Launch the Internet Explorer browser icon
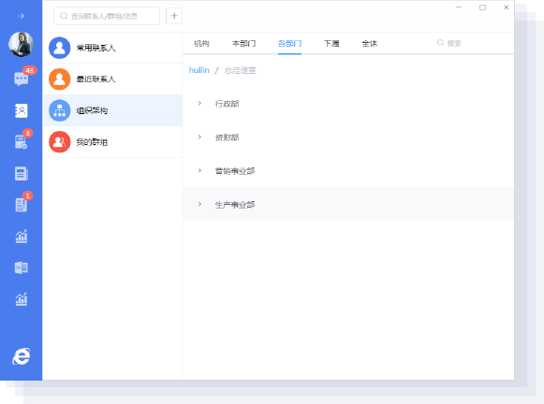 click(x=22, y=356)
